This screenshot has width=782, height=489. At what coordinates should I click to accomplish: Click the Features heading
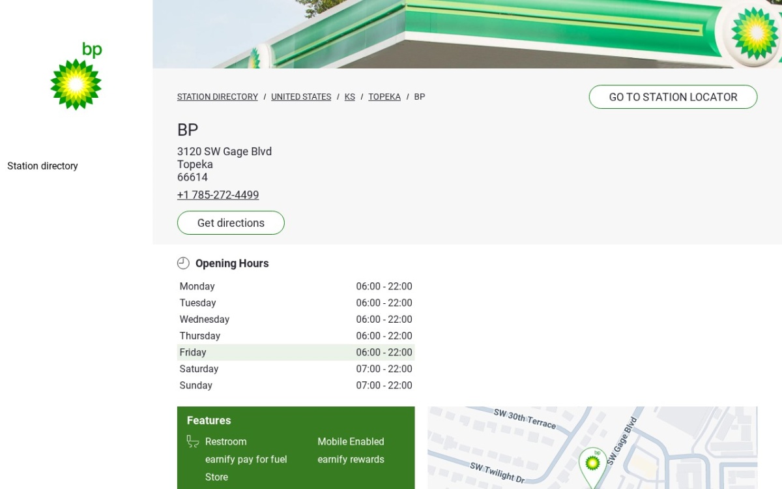point(209,421)
